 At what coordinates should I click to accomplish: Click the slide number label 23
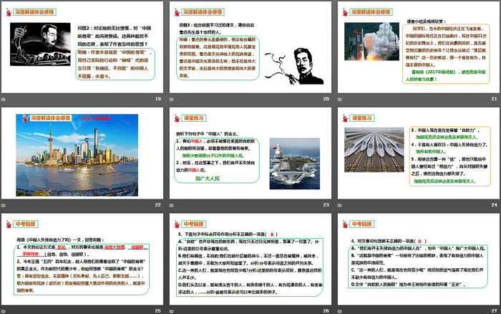pyautogui.click(x=326, y=205)
